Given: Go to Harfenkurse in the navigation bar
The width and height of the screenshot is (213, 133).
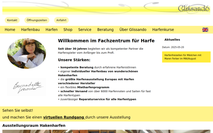Looking at the screenshot, I should 163,29.
